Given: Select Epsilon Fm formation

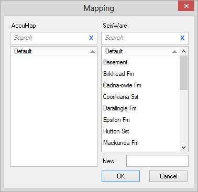Looking at the screenshot, I should pos(140,120).
